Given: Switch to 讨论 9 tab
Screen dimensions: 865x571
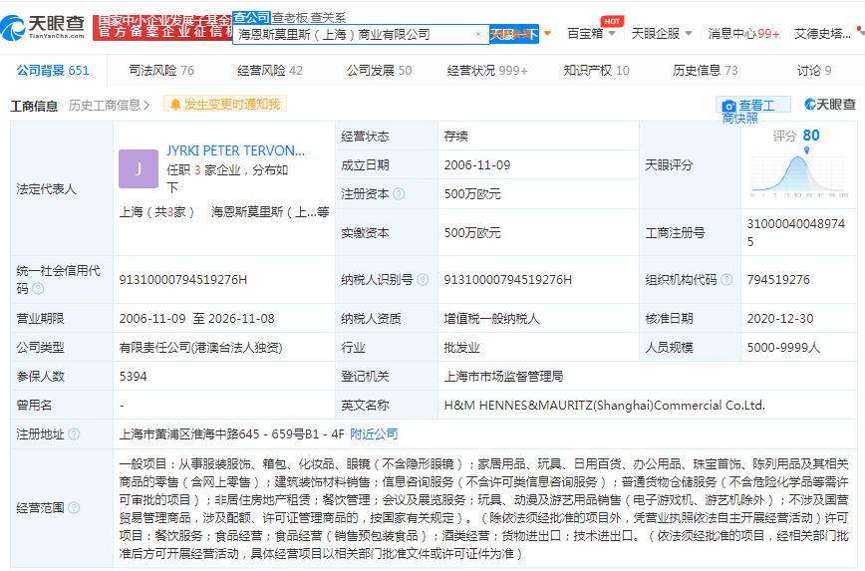Looking at the screenshot, I should tap(814, 71).
